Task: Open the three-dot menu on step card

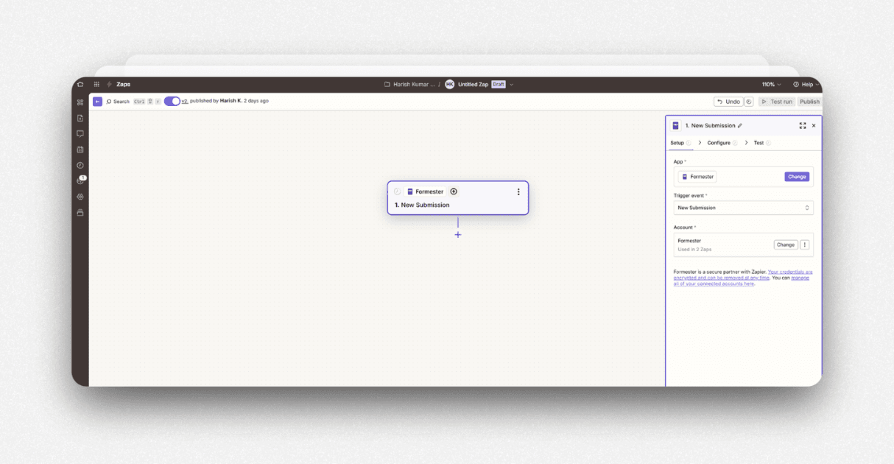Action: (518, 191)
